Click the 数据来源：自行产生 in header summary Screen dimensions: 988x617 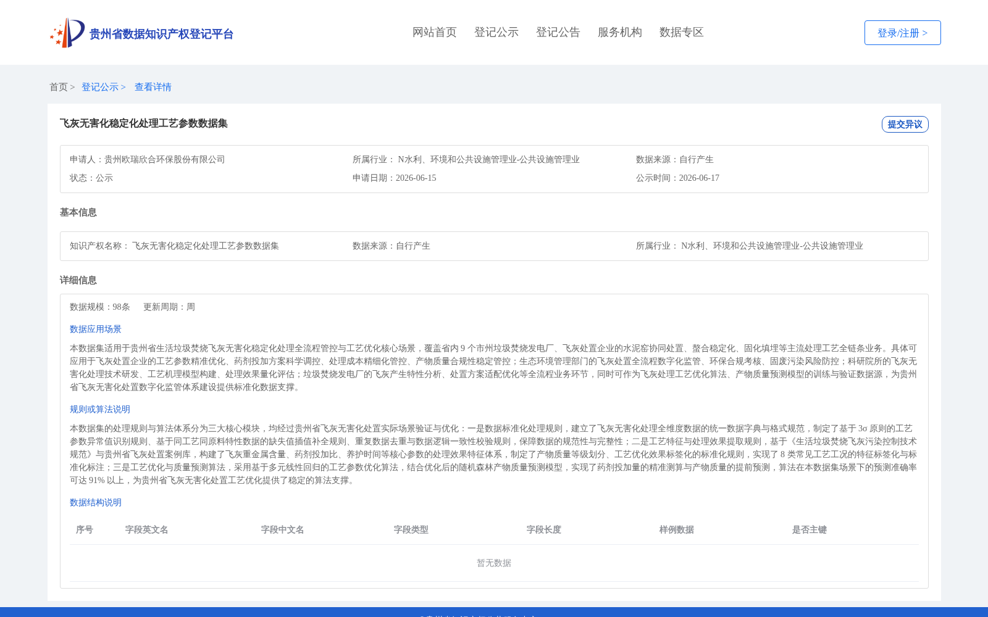(x=675, y=159)
